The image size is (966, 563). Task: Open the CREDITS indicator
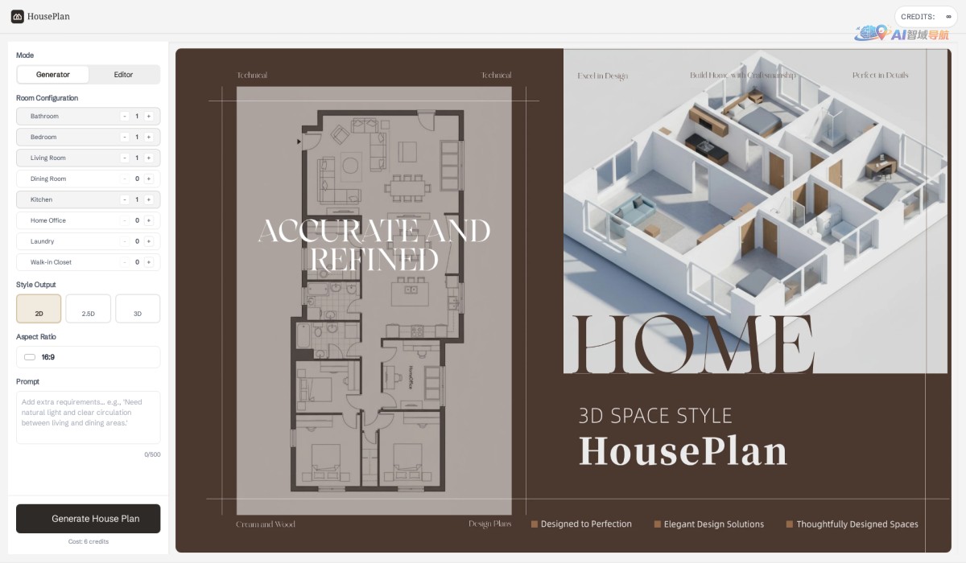click(926, 16)
